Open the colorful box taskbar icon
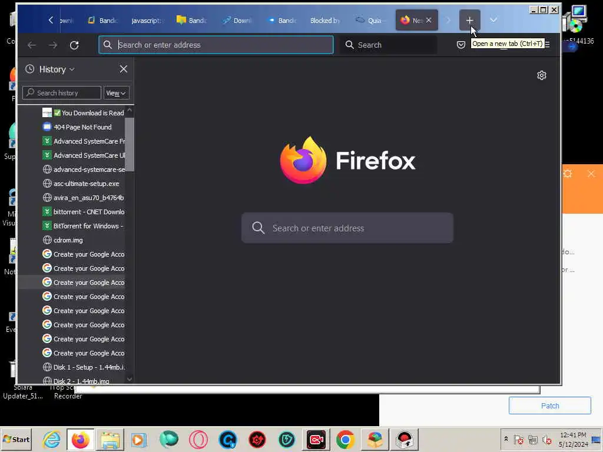Viewport: 603px width, 452px height. click(x=375, y=440)
